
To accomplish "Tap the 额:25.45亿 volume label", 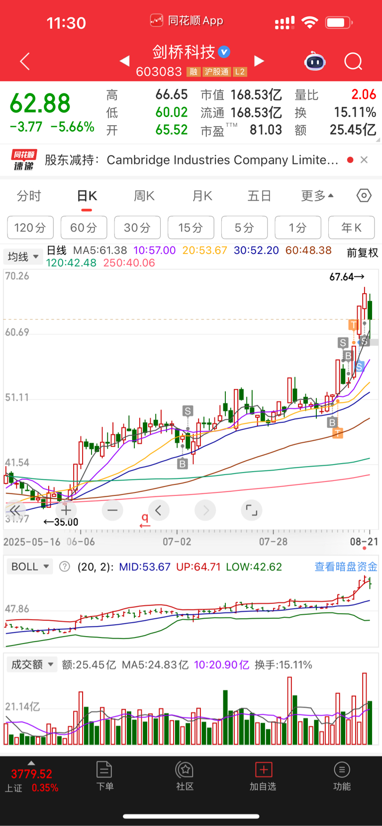I will 89,664.
